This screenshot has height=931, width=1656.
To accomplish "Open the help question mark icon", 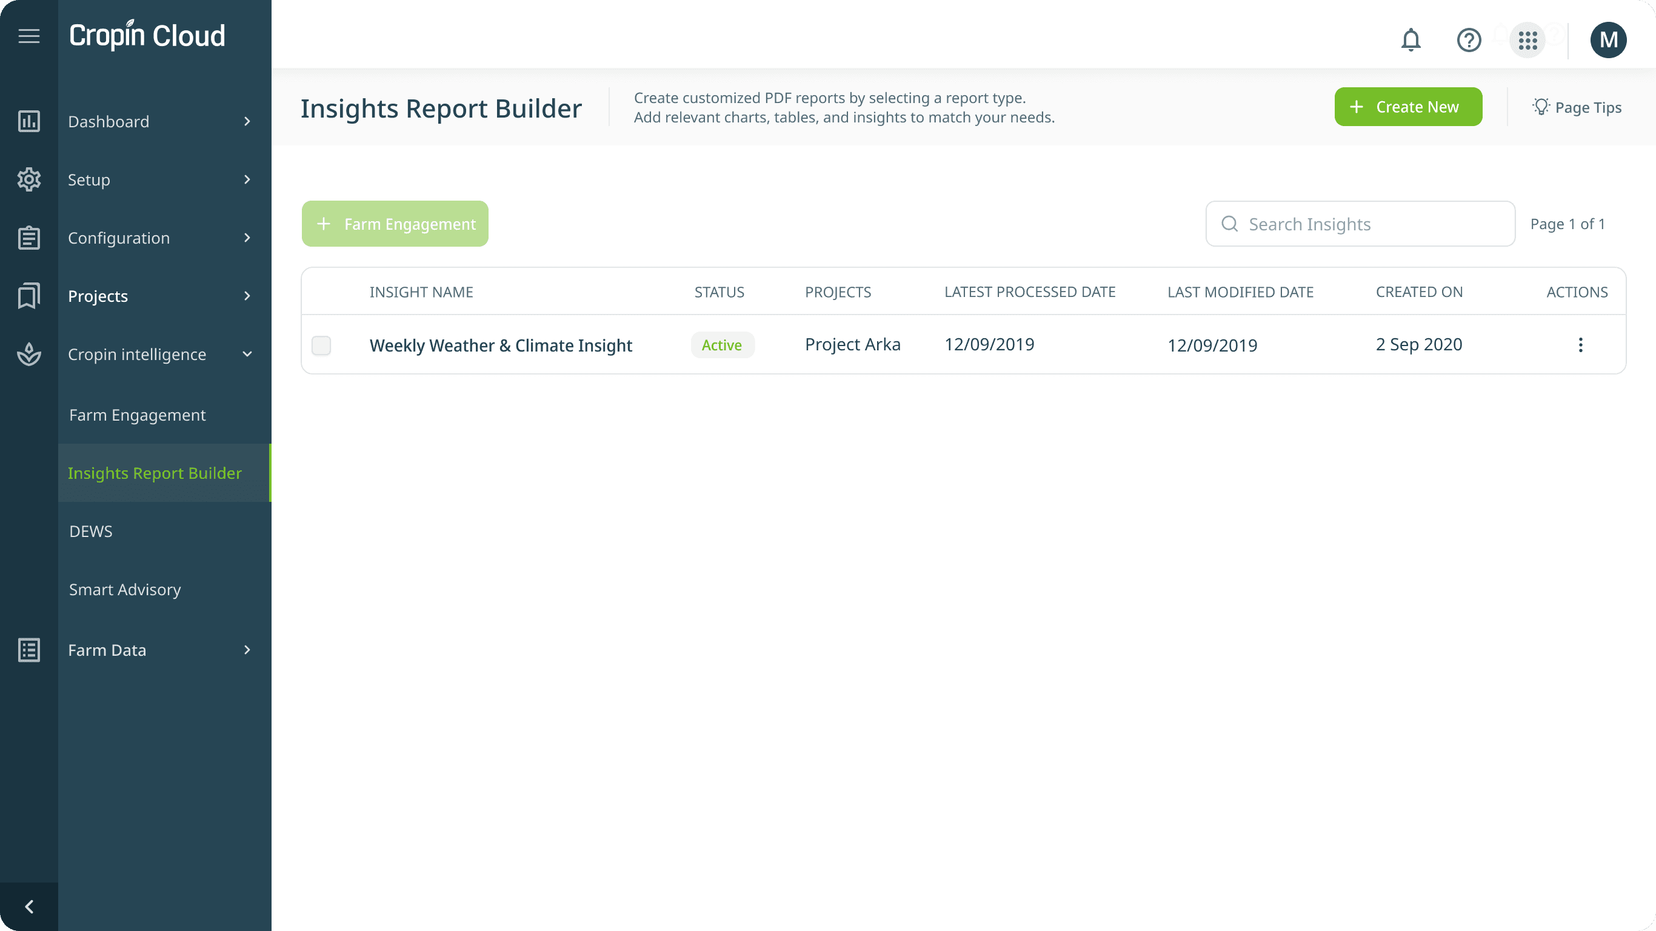I will pos(1469,40).
